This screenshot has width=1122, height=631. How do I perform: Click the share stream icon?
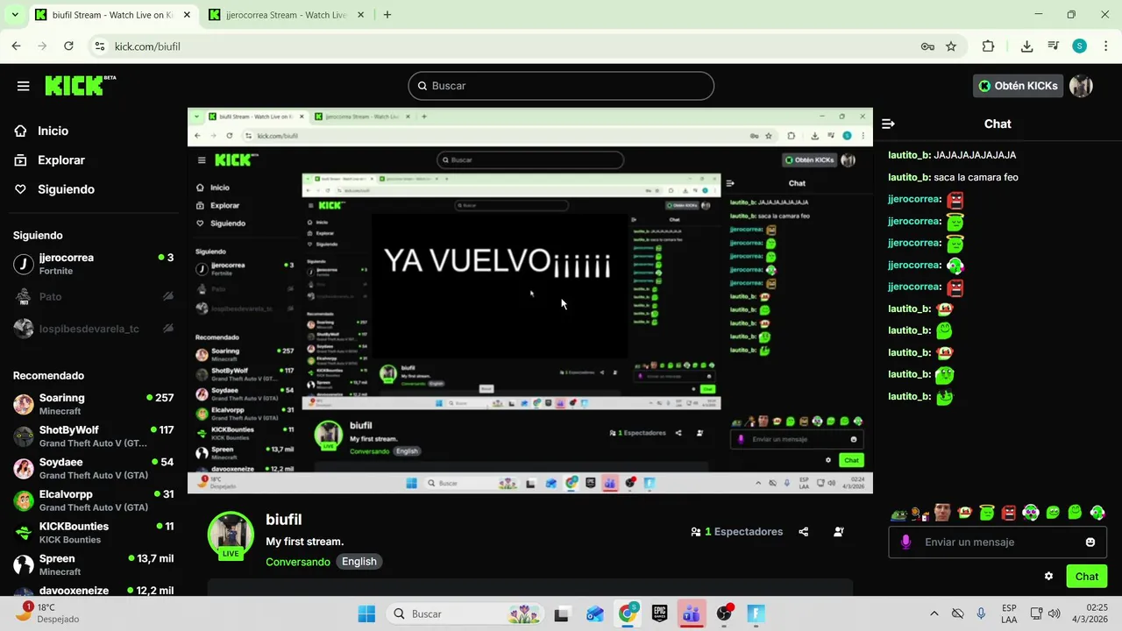(x=803, y=532)
